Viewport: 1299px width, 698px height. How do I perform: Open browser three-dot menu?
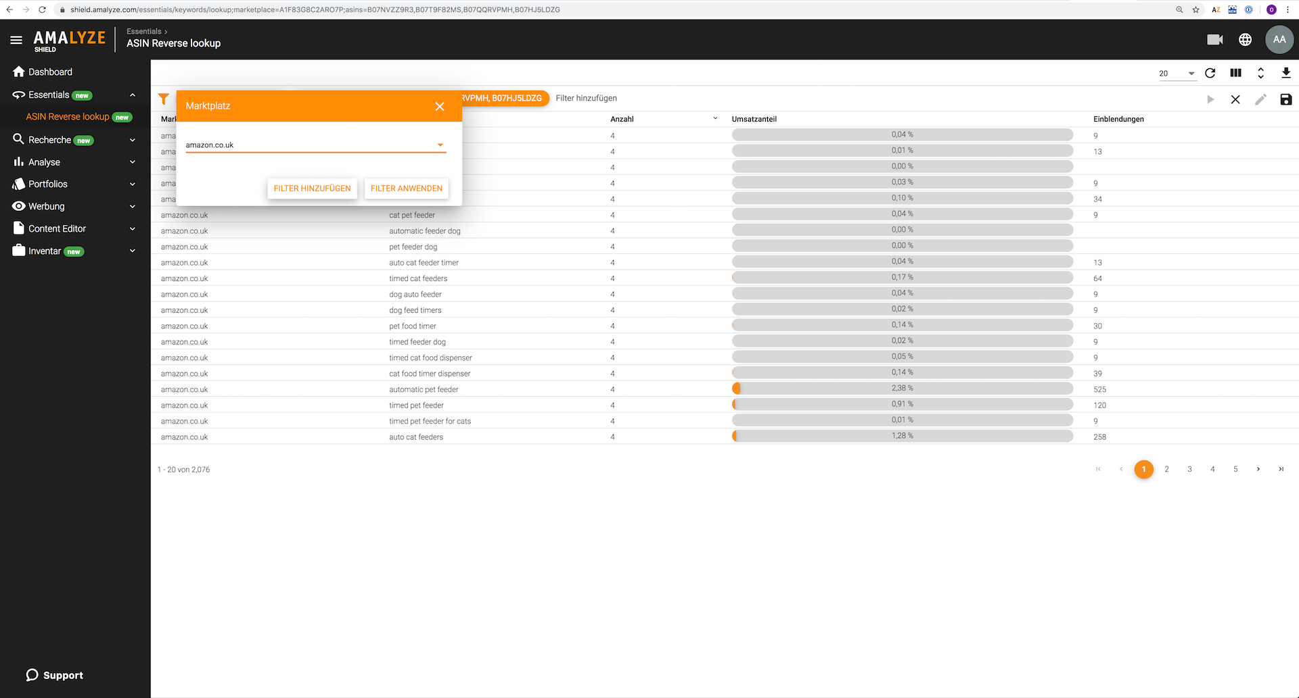1289,9
